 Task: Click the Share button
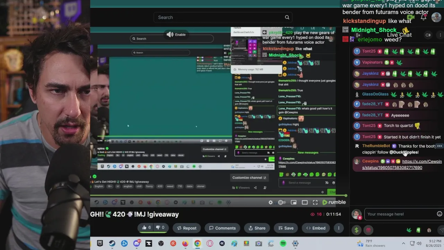pyautogui.click(x=257, y=228)
